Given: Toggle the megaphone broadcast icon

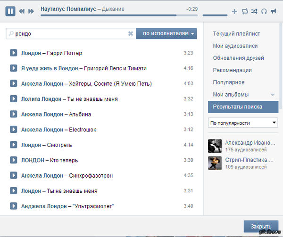Looking at the screenshot, I should click(x=274, y=11).
